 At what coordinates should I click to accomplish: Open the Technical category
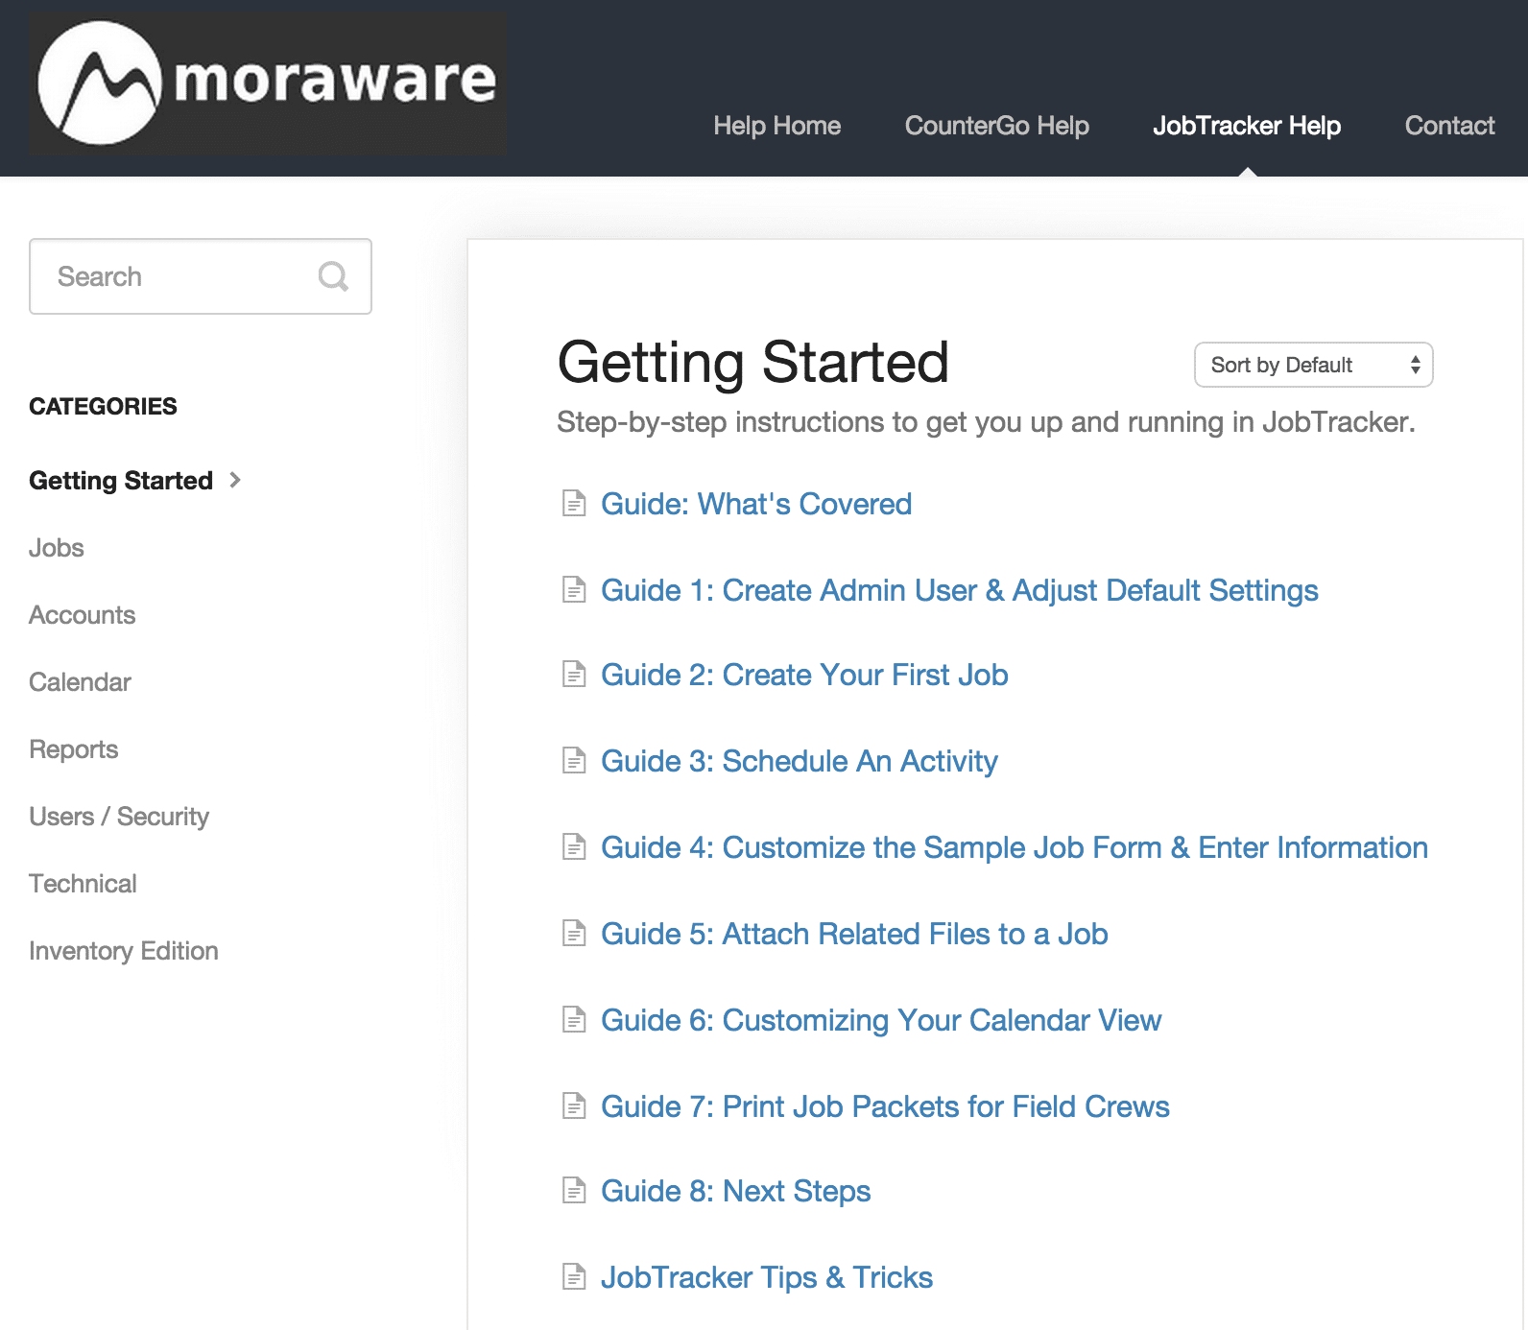tap(83, 884)
